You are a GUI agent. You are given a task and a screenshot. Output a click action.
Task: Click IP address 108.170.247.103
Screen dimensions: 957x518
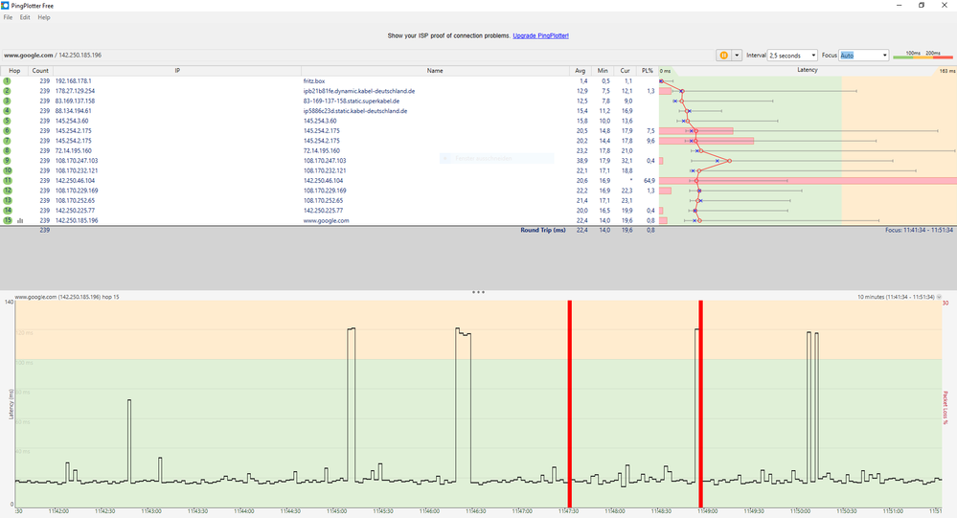pos(77,161)
